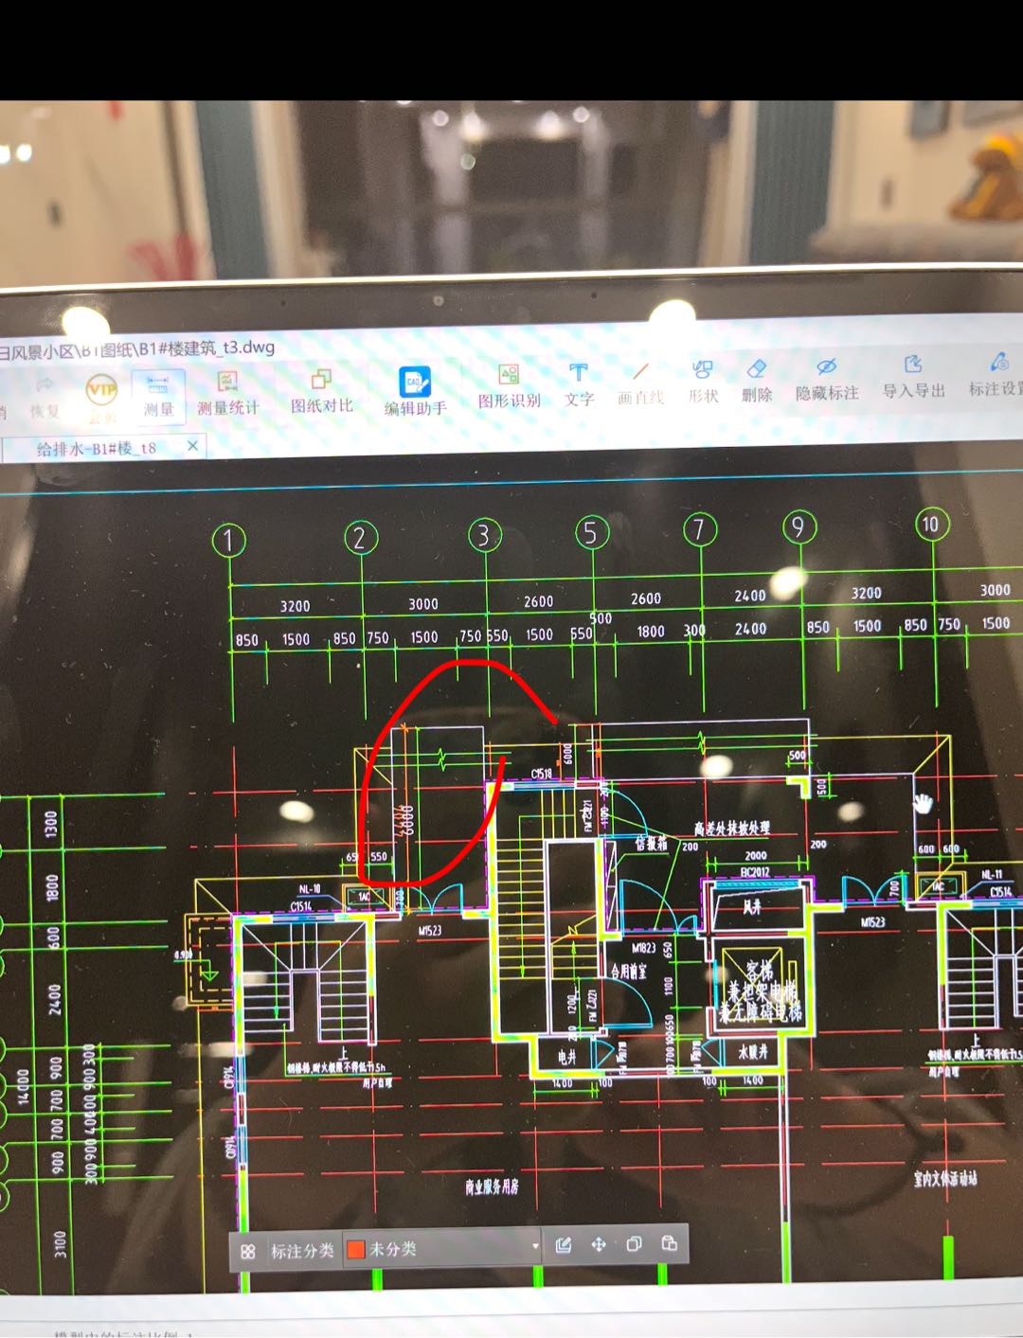
Task: Select the 形状 shape tool
Action: [x=703, y=382]
